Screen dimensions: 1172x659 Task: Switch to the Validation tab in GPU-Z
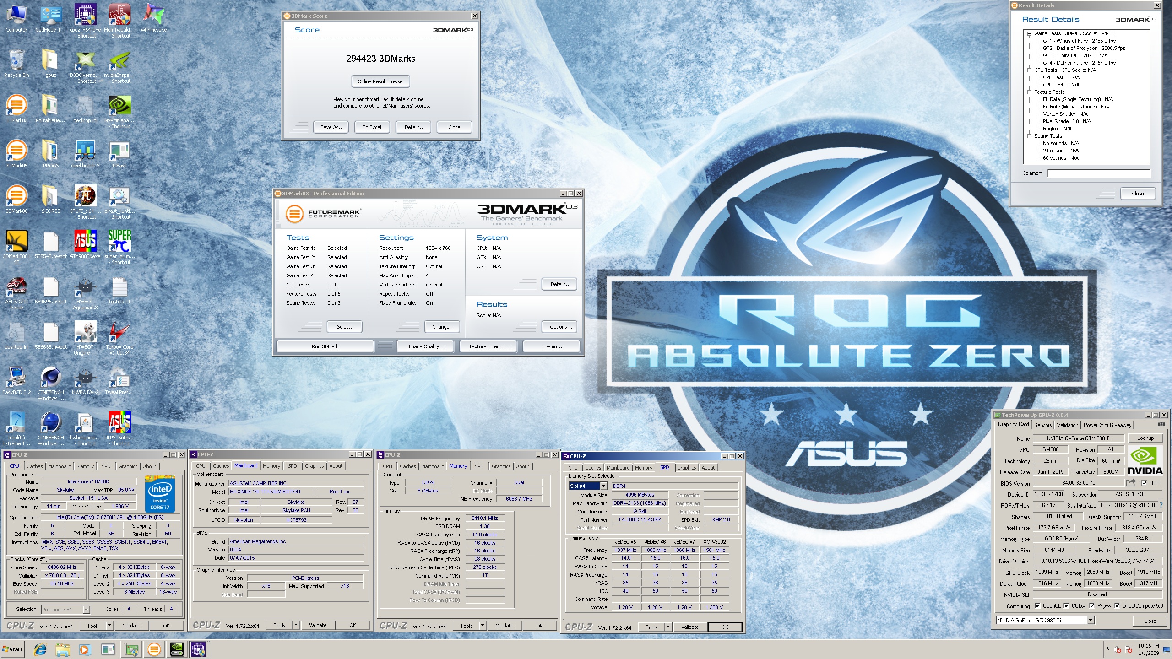tap(1068, 425)
